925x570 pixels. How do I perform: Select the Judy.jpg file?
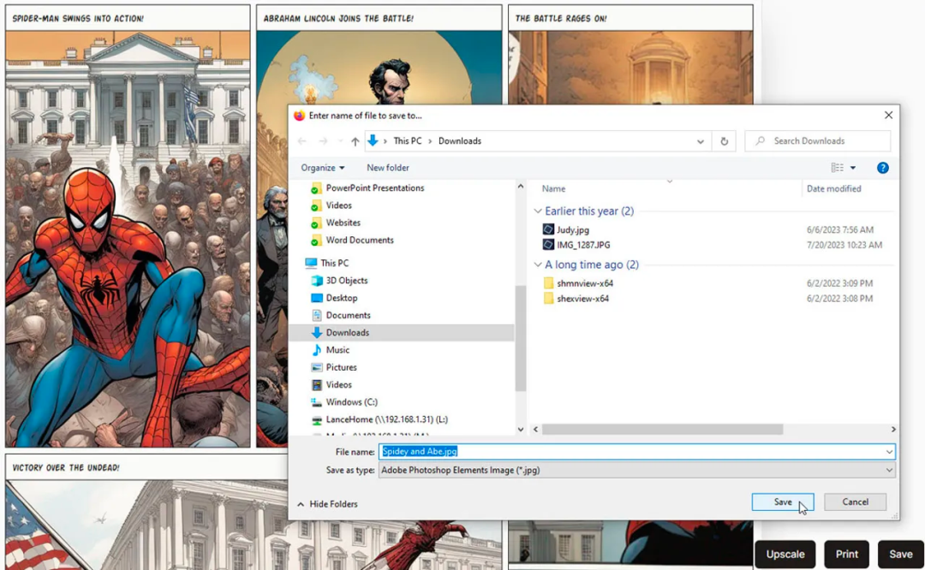[x=572, y=229]
